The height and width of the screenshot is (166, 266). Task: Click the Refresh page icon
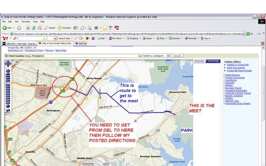pyautogui.click(x=34, y=28)
